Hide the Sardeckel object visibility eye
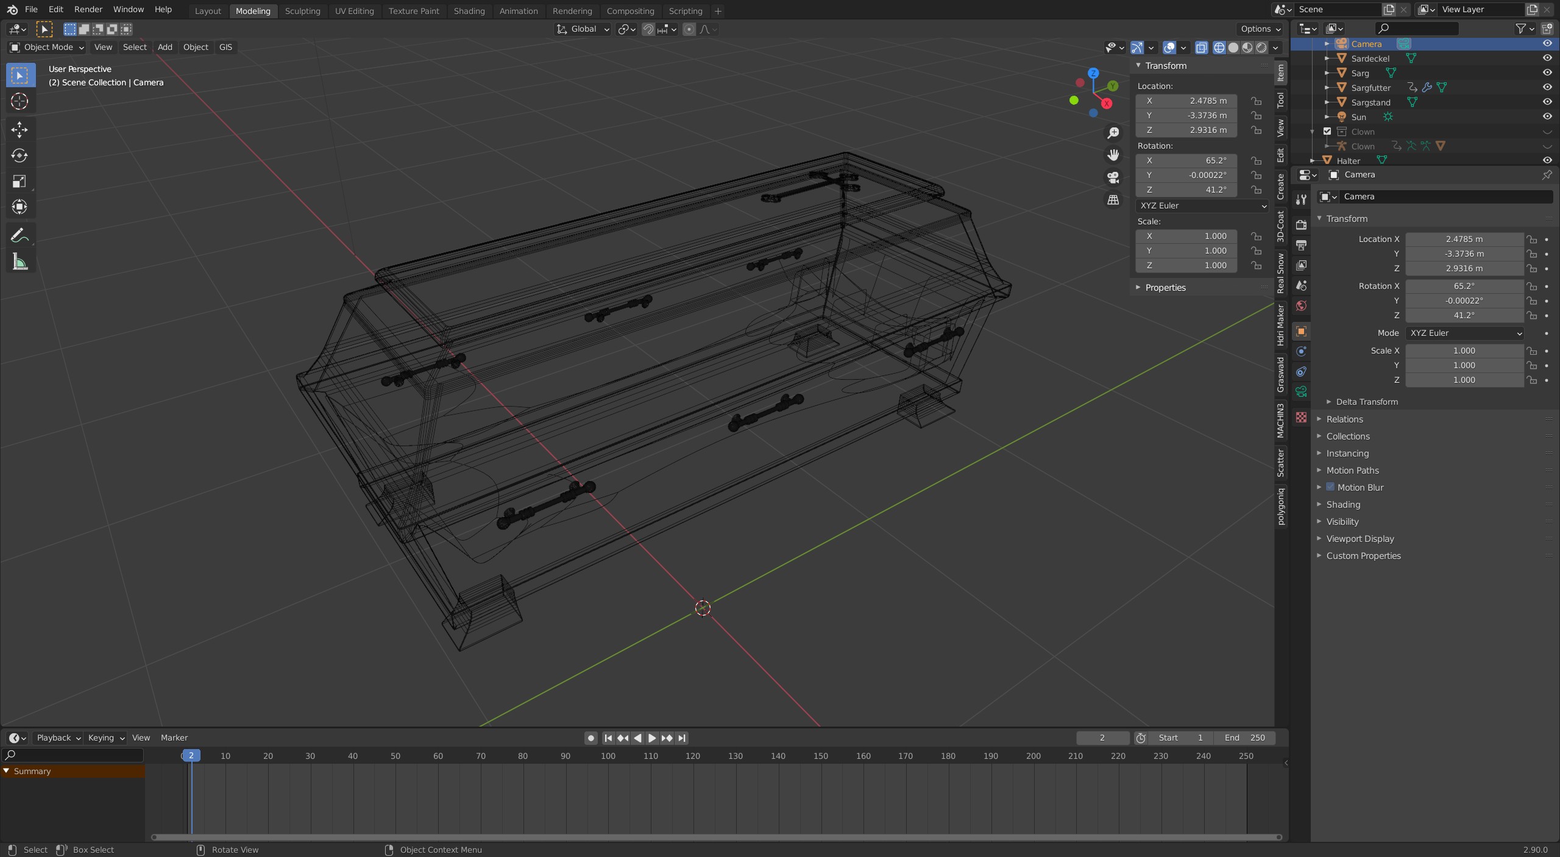This screenshot has width=1560, height=857. click(x=1547, y=58)
